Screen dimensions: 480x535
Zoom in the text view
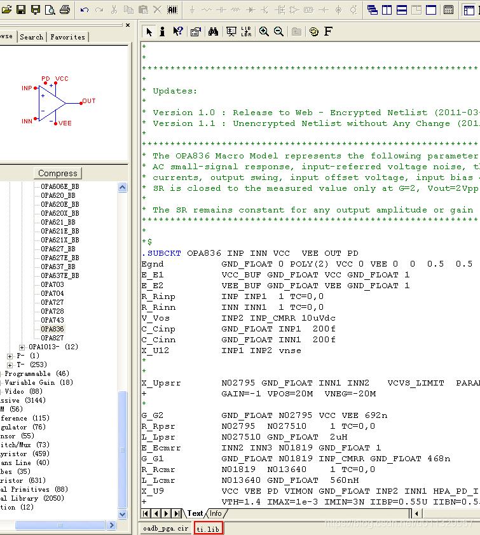(264, 32)
